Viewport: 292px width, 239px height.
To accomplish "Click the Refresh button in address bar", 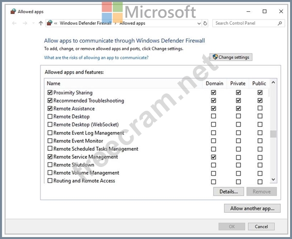I will pyautogui.click(x=206, y=23).
